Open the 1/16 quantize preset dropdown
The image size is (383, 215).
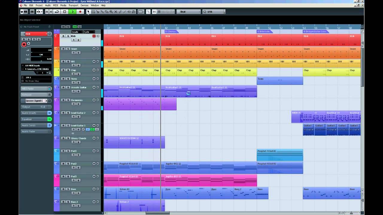click(x=213, y=12)
